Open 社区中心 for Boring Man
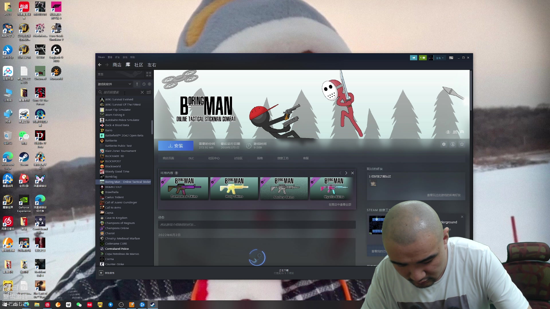This screenshot has height=309, width=550. [x=214, y=158]
